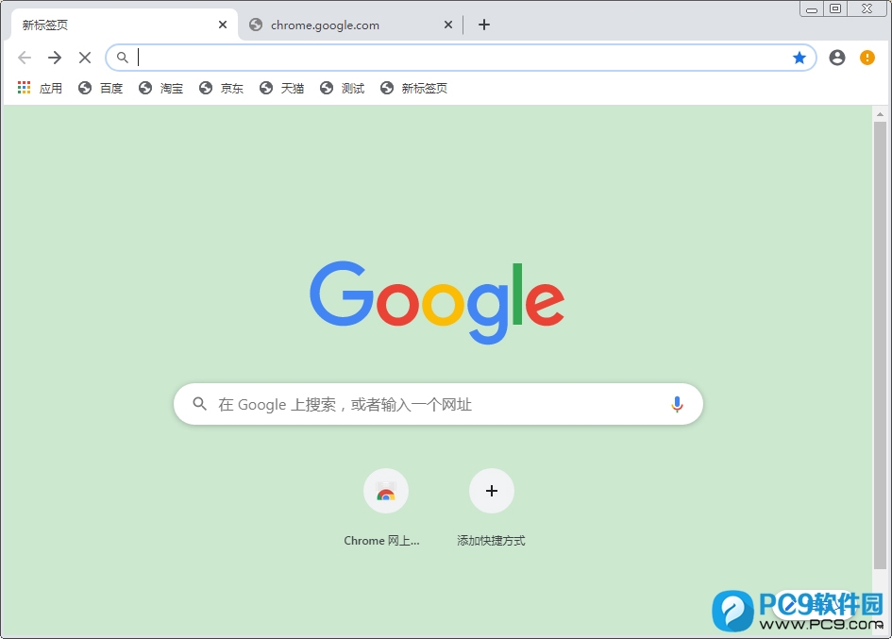Click the magnifier icon in Google search box
This screenshot has width=892, height=639.
point(199,404)
